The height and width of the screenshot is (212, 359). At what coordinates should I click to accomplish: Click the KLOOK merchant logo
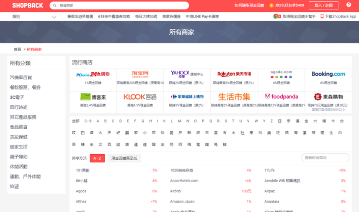coord(140,97)
